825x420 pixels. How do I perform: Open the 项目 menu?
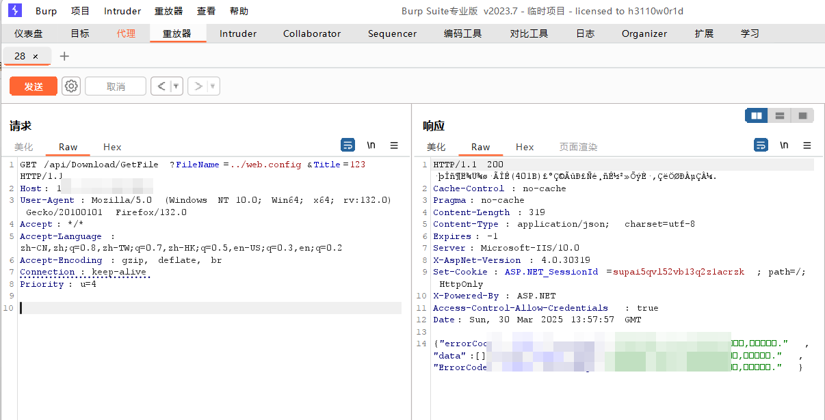tap(81, 11)
